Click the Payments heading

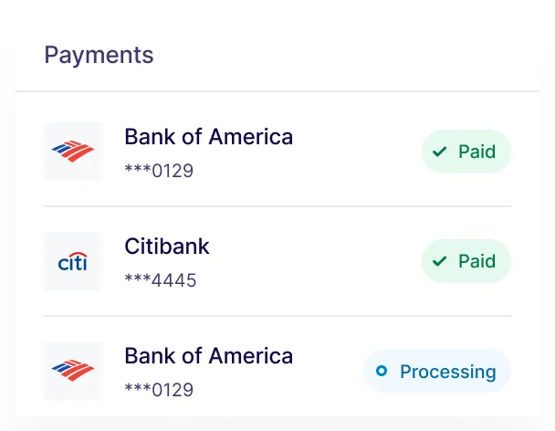tap(99, 55)
